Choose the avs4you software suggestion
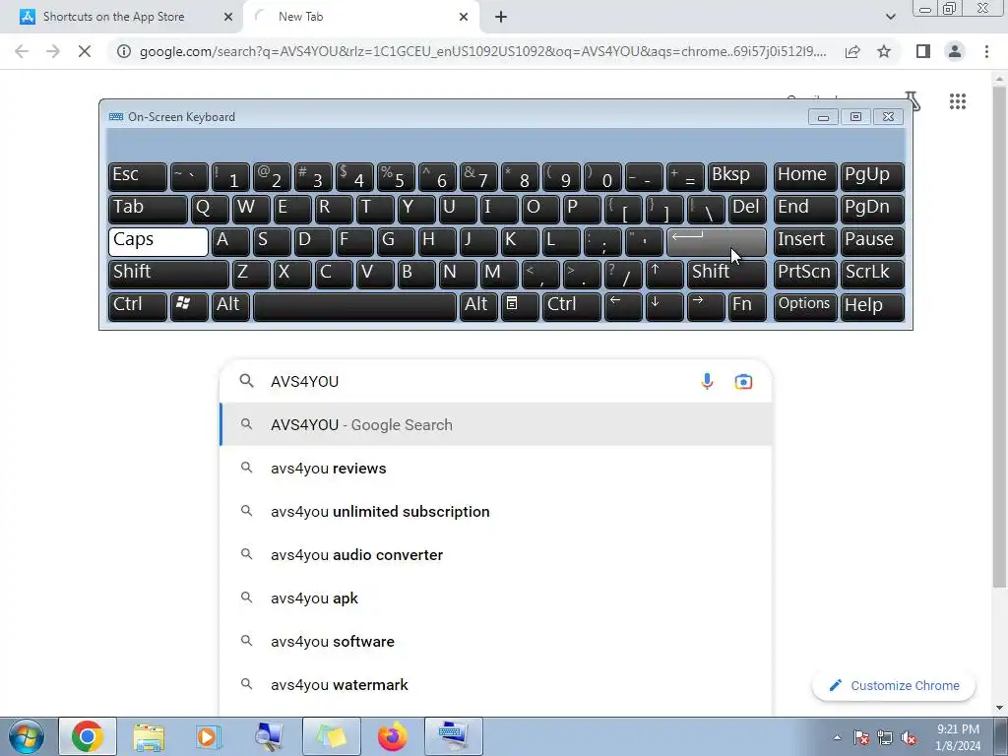This screenshot has height=756, width=1008. coord(496,641)
